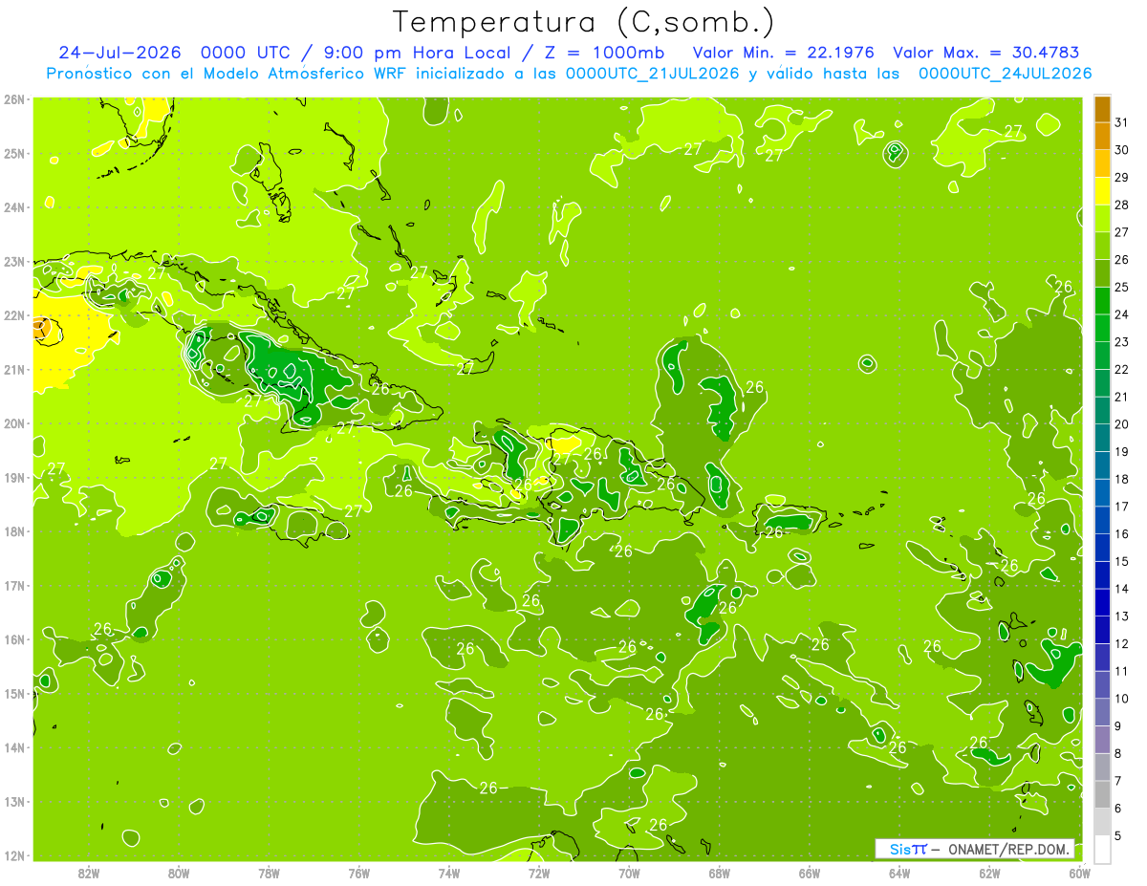The height and width of the screenshot is (886, 1147).
Task: Click the "16N" latitude axis label
Action: [x=14, y=639]
